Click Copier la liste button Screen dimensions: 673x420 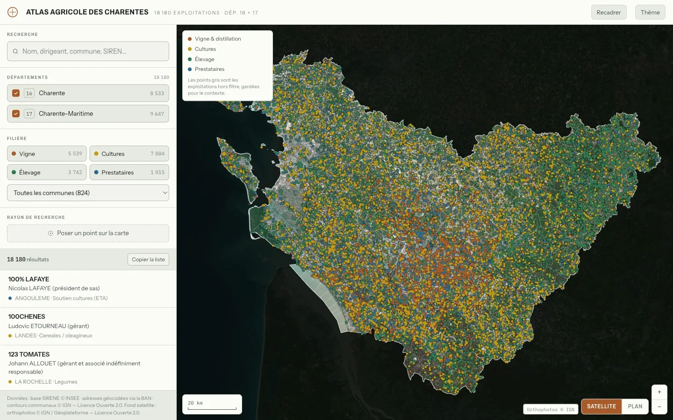click(148, 259)
